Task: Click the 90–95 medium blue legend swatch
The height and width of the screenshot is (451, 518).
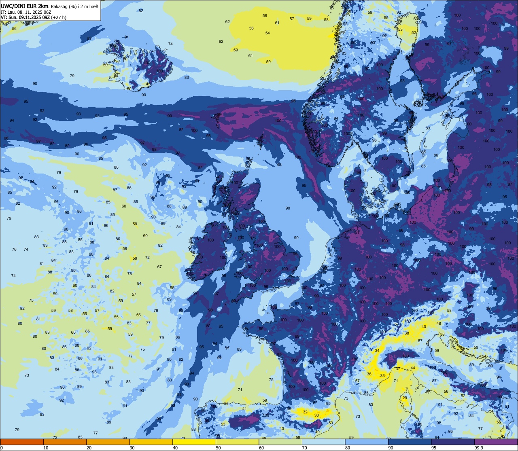Action: pyautogui.click(x=410, y=442)
